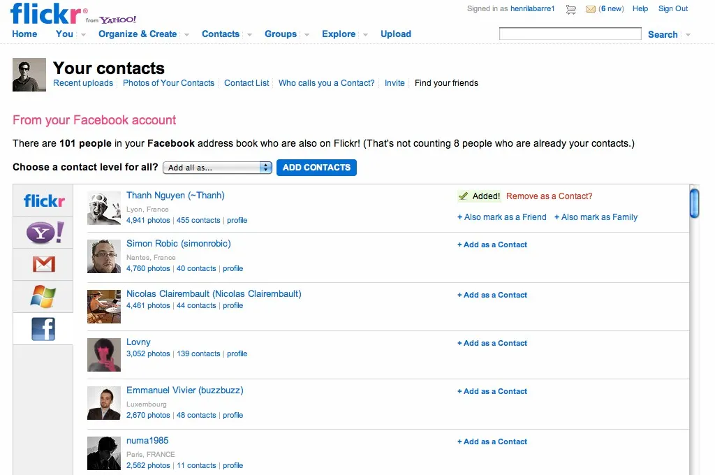Open the 'Add all as...' dropdown
Screen dimensions: 715x475
pyautogui.click(x=217, y=168)
